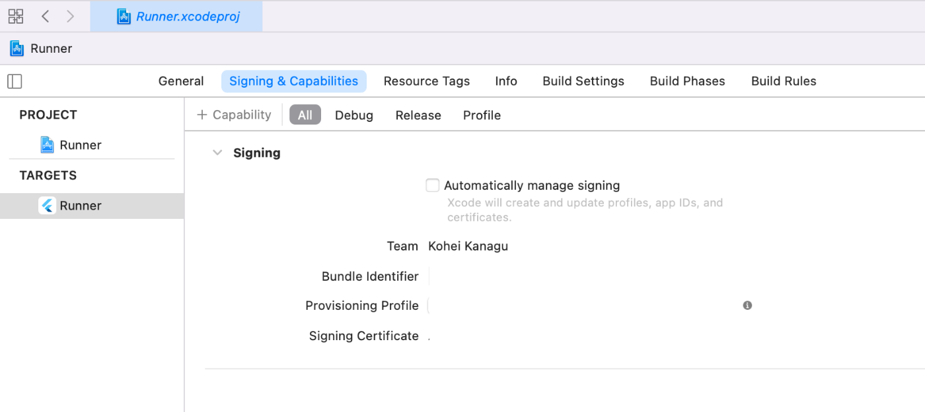This screenshot has height=412, width=925.
Task: Switch to Build Settings tab
Action: (x=583, y=81)
